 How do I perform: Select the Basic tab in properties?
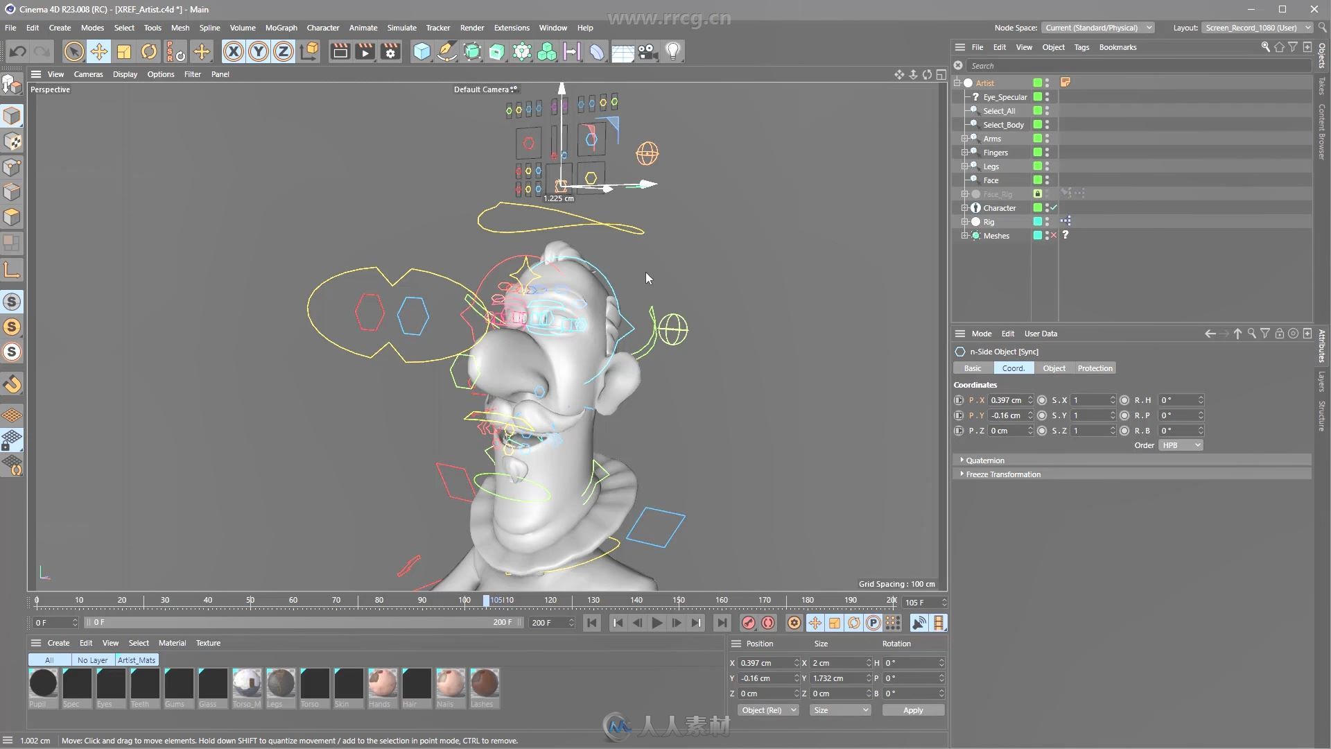pyautogui.click(x=973, y=368)
